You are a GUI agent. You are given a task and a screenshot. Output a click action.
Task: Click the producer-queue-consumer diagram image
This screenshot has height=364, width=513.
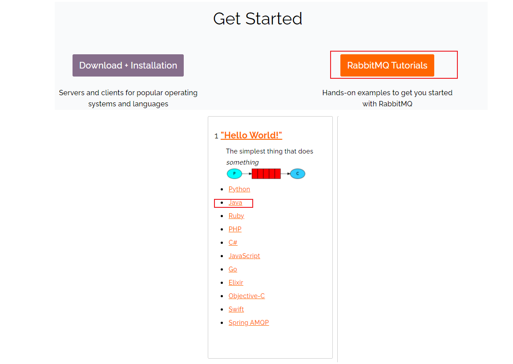coord(266,174)
